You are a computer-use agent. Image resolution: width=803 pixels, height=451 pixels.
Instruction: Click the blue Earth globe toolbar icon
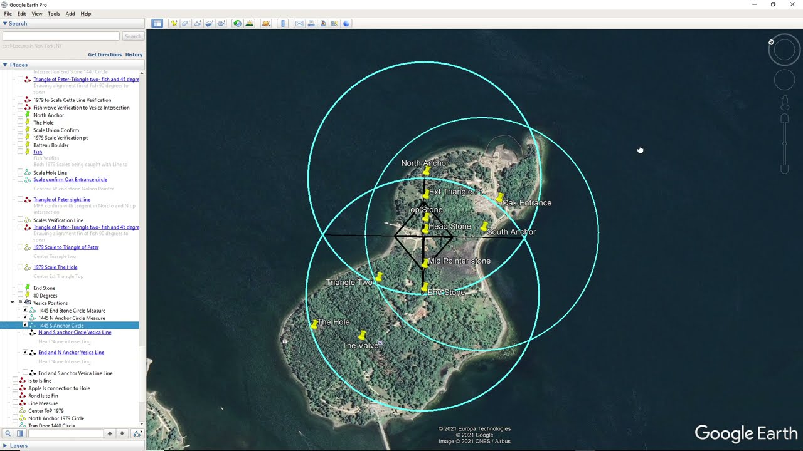coord(346,23)
